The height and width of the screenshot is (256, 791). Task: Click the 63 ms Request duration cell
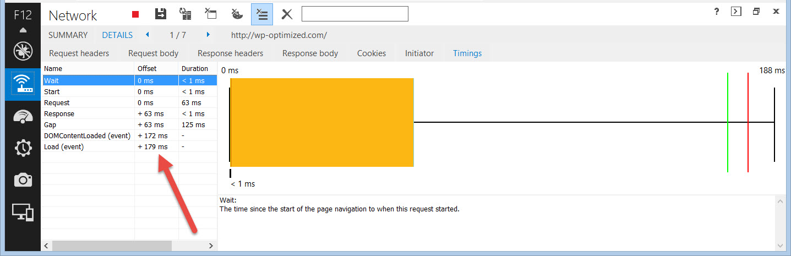click(198, 102)
